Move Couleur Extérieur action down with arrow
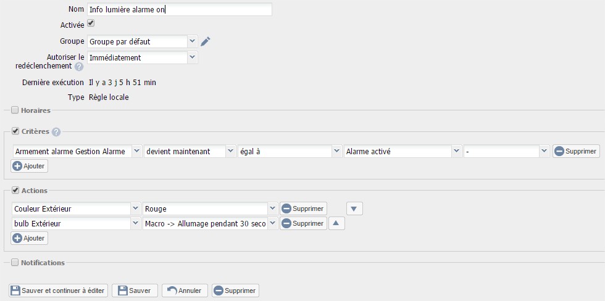This screenshot has height=301, width=605. tap(354, 209)
